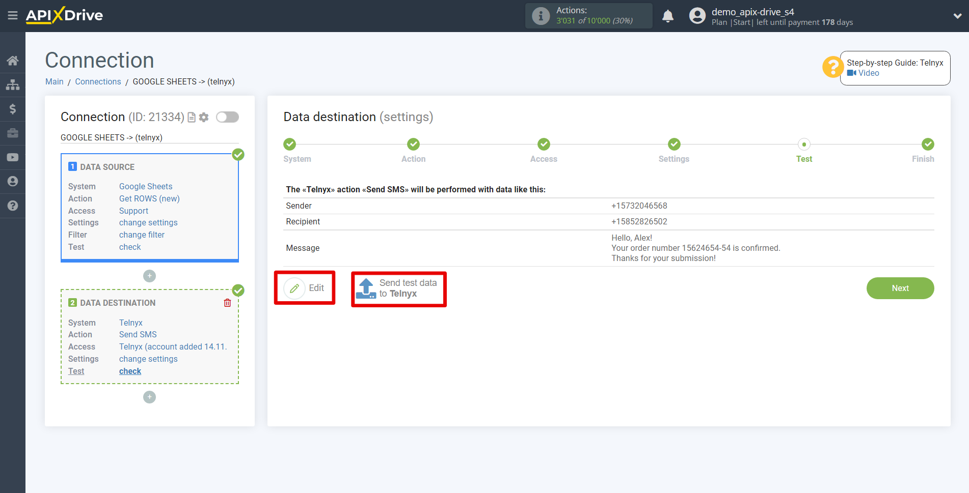Image resolution: width=969 pixels, height=493 pixels.
Task: Click the Edit label
Action: pos(316,288)
